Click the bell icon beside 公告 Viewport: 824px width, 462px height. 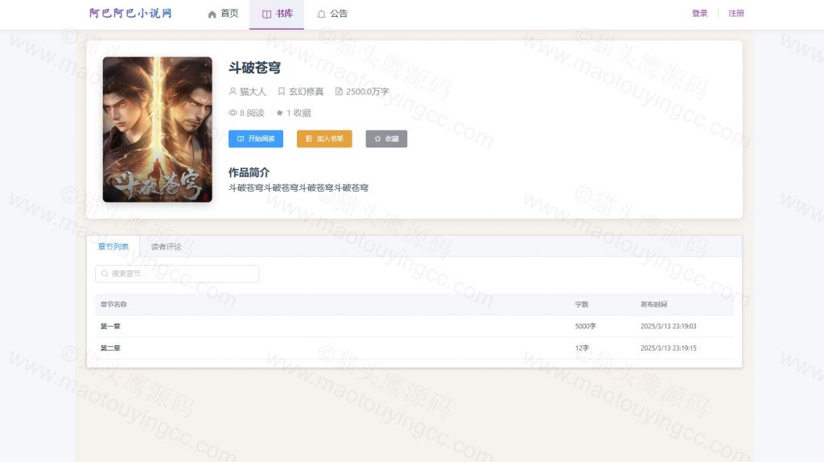[321, 14]
